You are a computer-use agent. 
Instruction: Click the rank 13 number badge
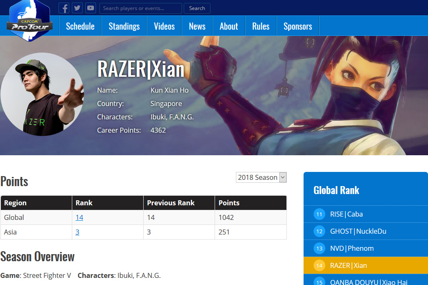(319, 248)
